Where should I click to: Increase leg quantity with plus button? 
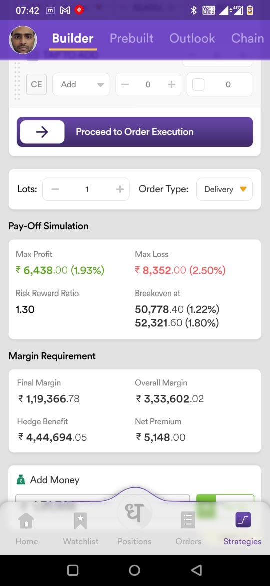click(171, 85)
